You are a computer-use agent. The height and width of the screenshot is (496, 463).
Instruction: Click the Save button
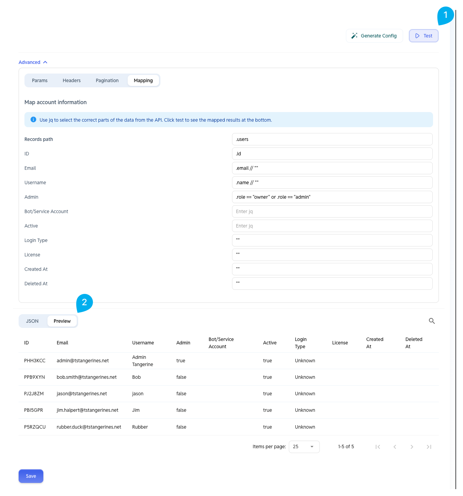[x=31, y=476]
